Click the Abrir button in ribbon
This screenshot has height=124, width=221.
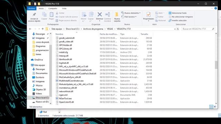160,13
